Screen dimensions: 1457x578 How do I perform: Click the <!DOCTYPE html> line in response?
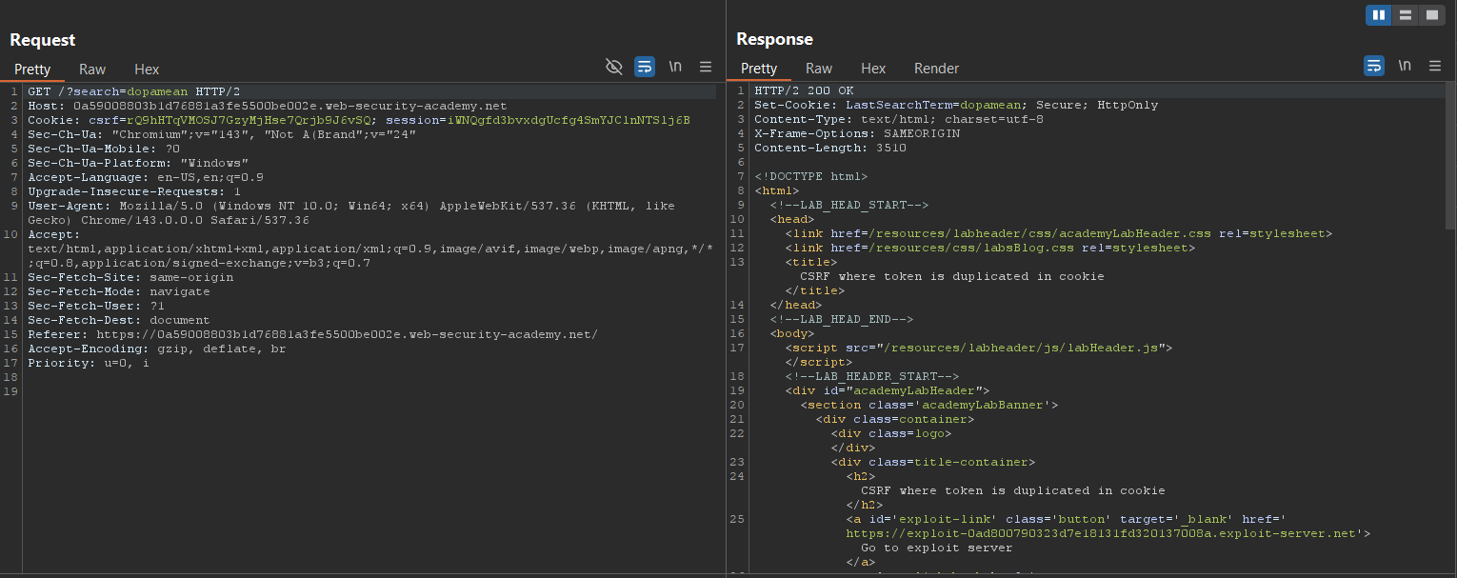(811, 176)
